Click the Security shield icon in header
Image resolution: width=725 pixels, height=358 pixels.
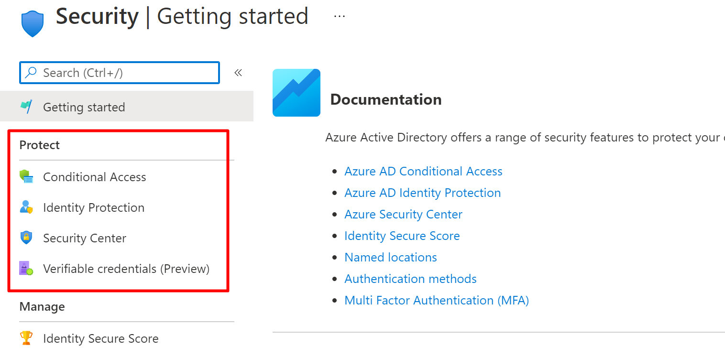pos(33,23)
